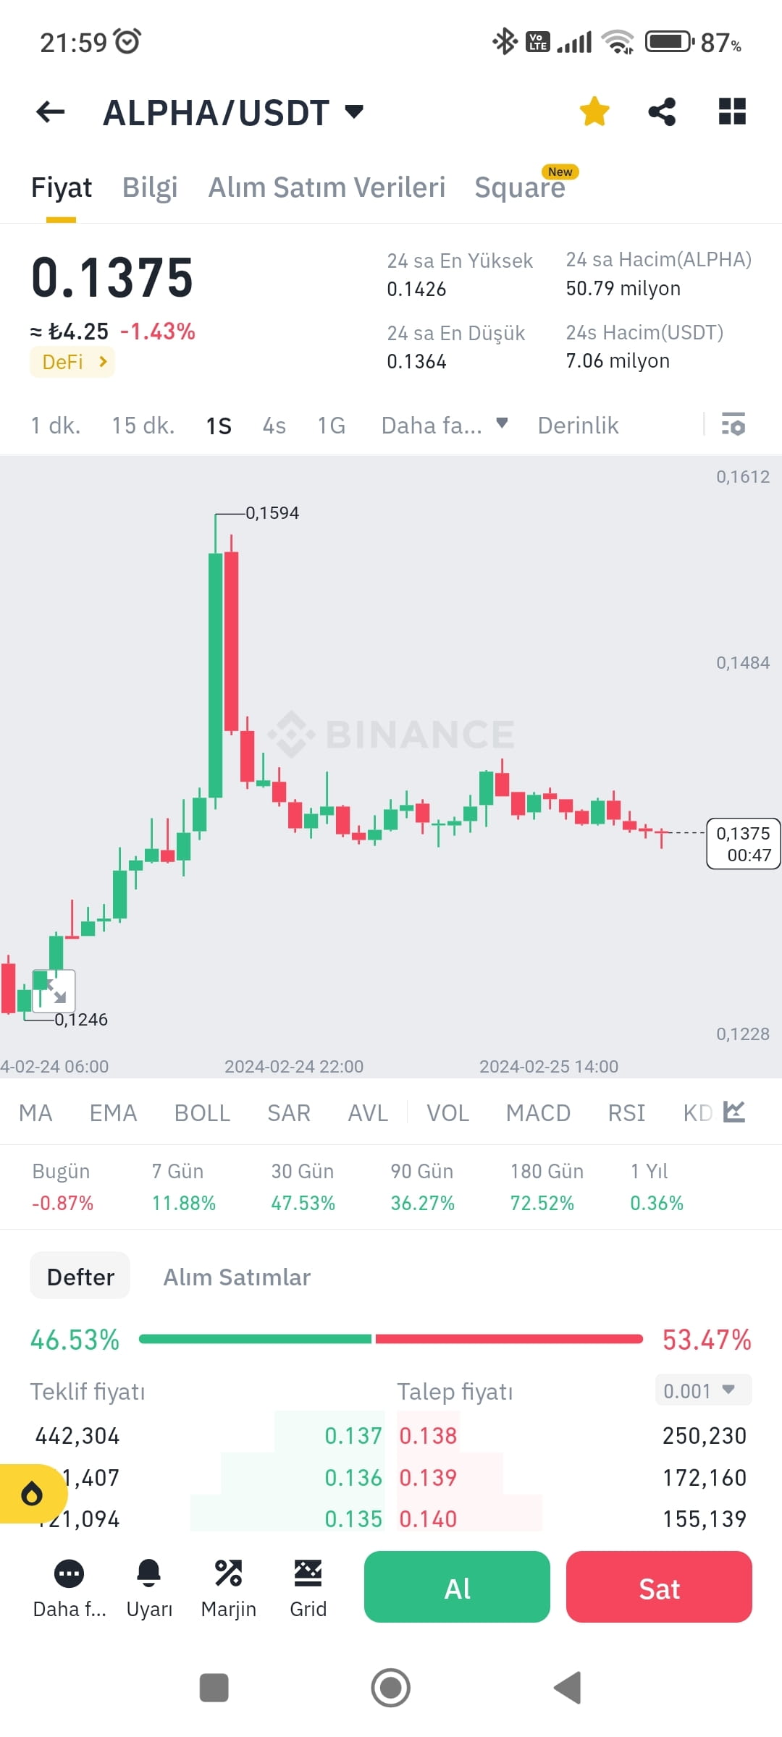This screenshot has height=1737, width=782.
Task: Open sharing options with the share icon
Action: click(x=663, y=111)
